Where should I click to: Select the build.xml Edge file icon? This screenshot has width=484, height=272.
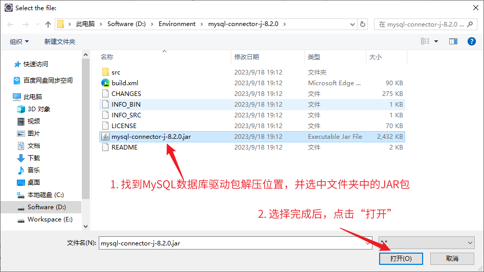tap(105, 83)
